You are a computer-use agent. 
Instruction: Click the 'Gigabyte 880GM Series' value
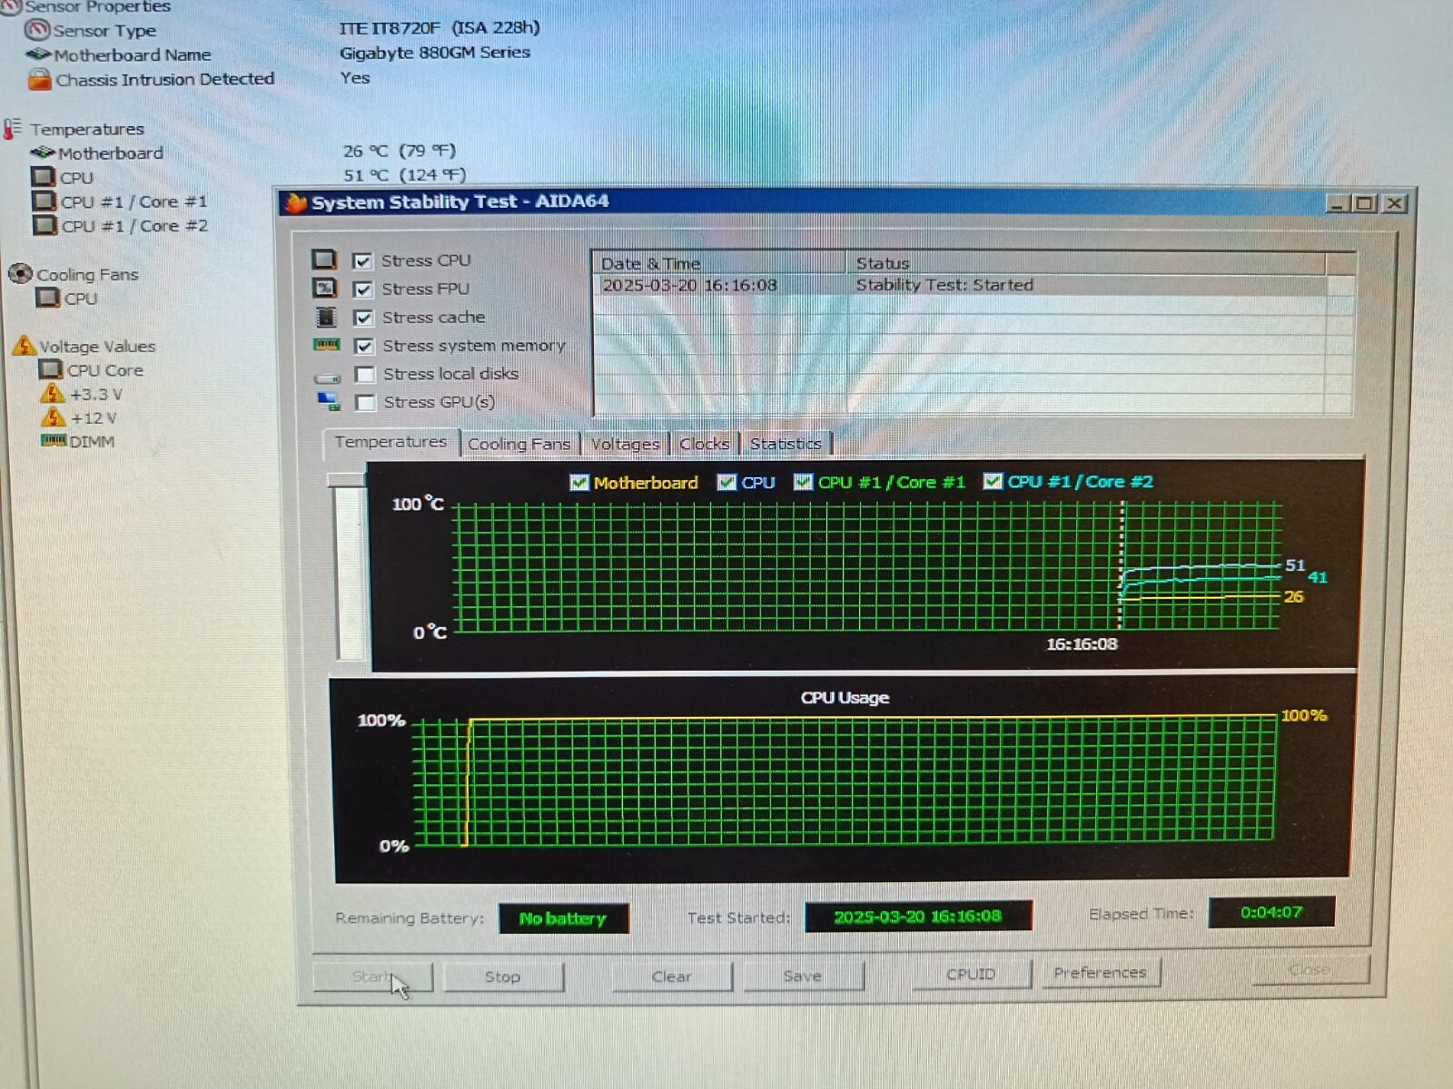(435, 53)
